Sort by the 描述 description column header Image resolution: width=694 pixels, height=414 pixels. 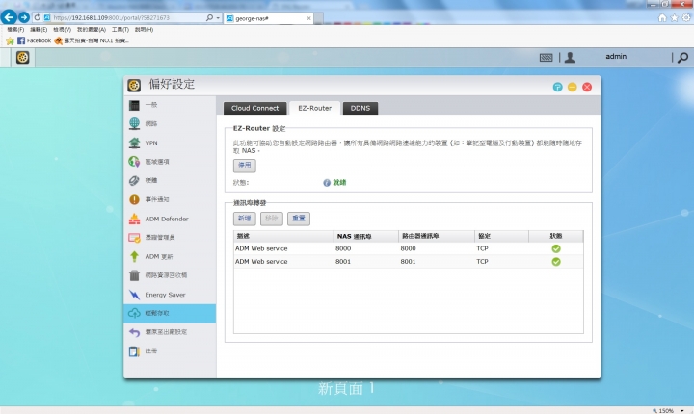[x=283, y=236]
